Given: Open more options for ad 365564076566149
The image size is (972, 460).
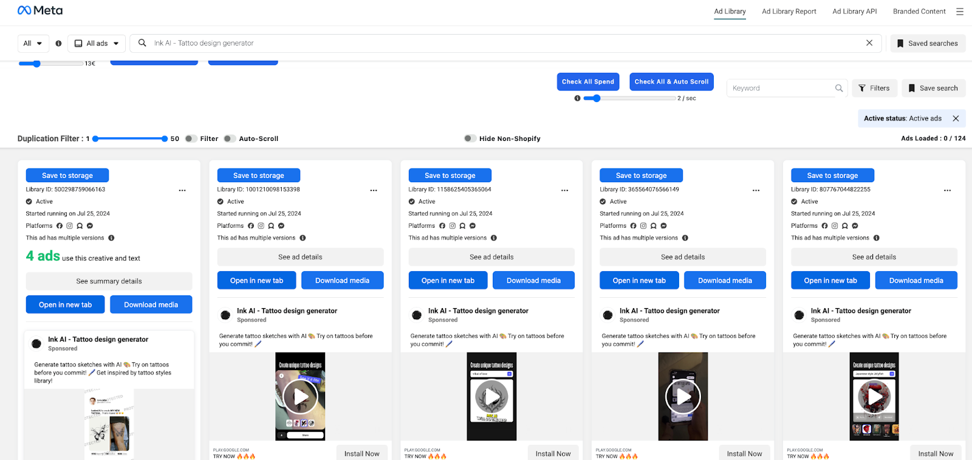Looking at the screenshot, I should 756,191.
